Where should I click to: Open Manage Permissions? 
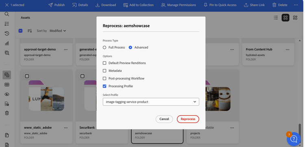(x=179, y=5)
